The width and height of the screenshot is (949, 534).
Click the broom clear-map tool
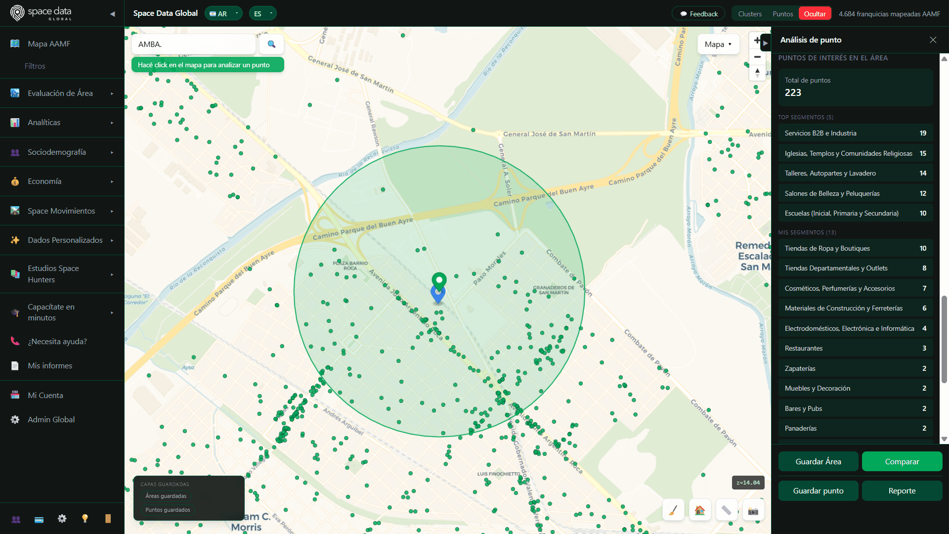673,510
